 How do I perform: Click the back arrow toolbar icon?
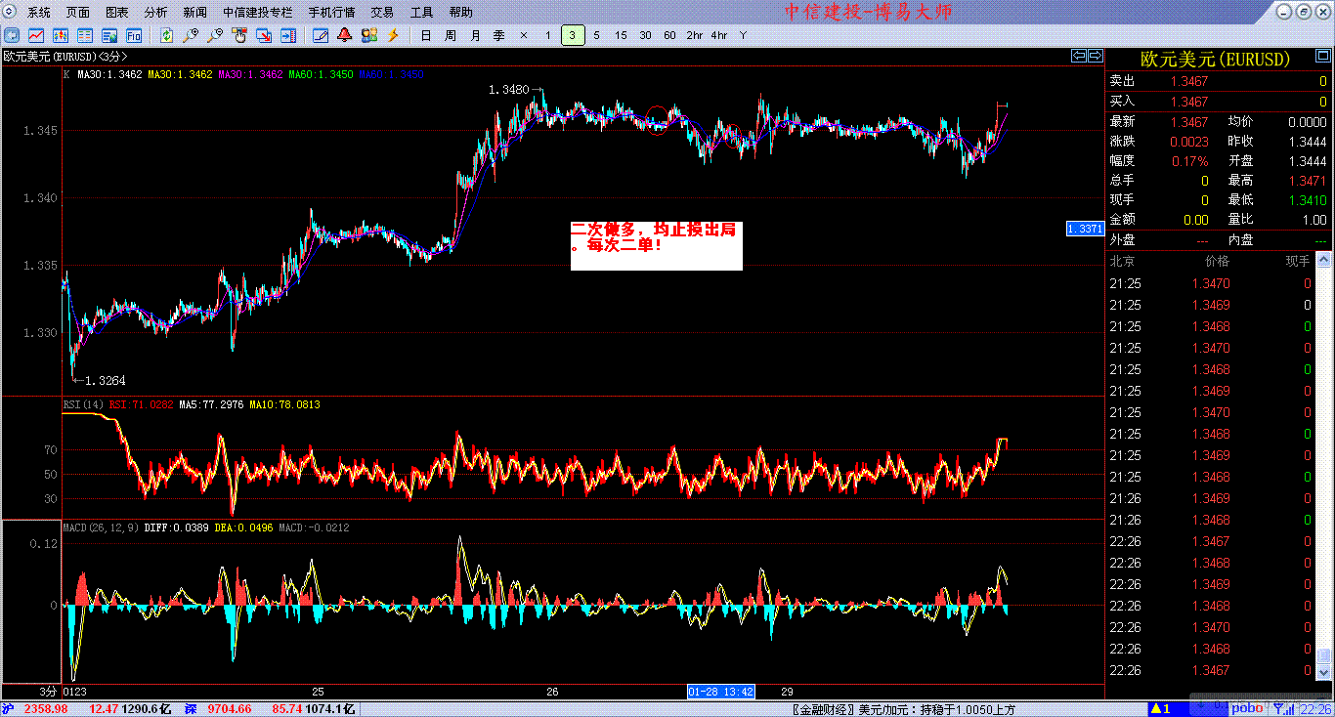11,35
